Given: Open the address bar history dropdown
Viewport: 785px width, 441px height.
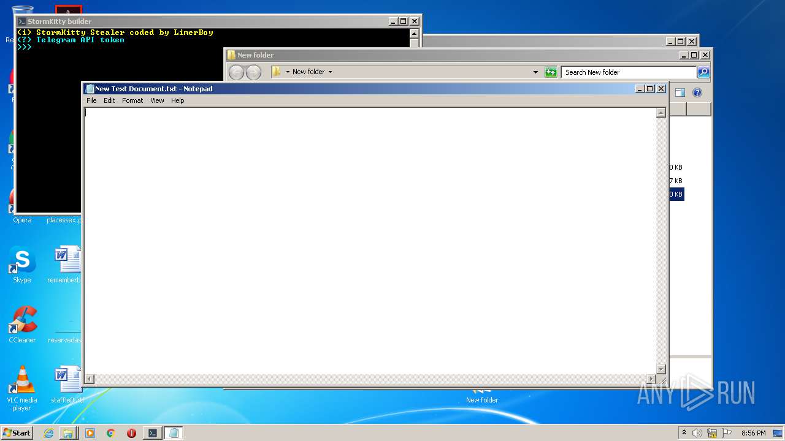Looking at the screenshot, I should pos(536,72).
